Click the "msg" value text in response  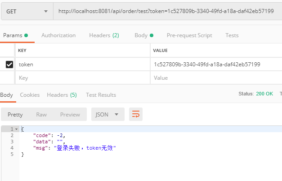tap(85, 148)
